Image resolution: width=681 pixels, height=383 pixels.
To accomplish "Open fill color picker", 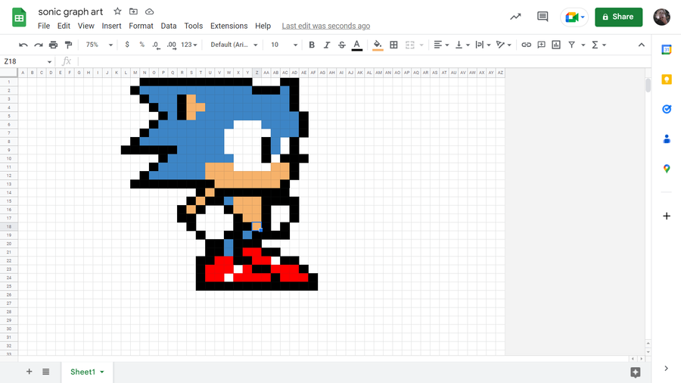I will point(378,45).
